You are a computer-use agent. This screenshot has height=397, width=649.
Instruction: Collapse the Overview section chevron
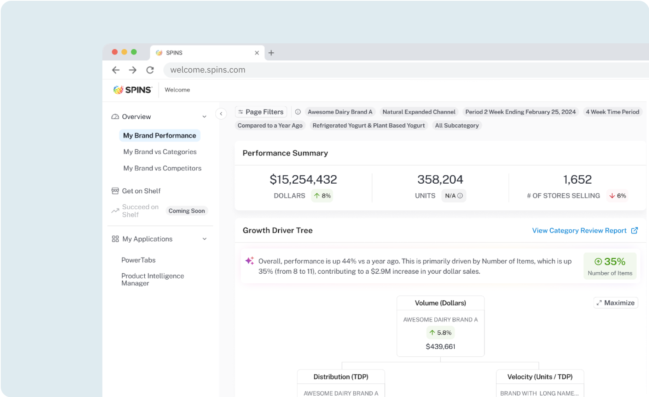coord(204,117)
